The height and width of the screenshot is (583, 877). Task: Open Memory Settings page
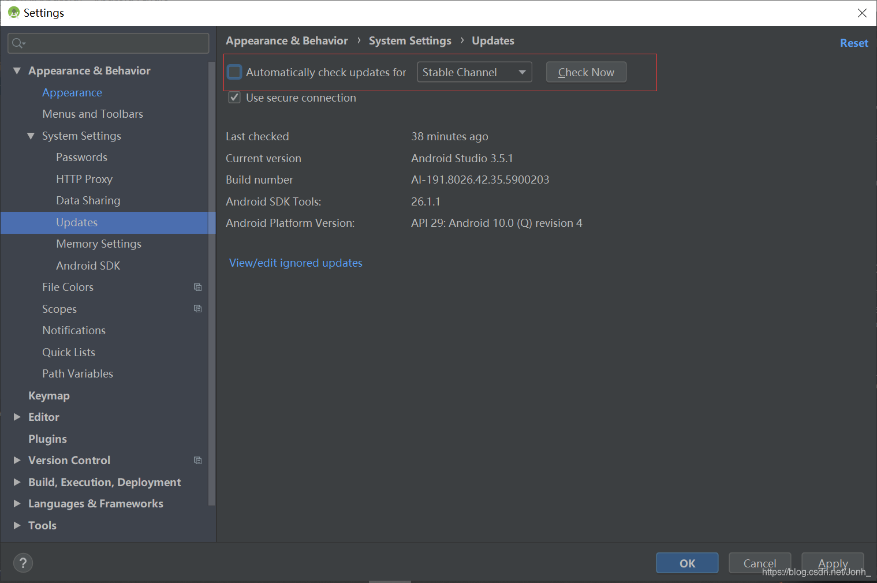coord(99,244)
